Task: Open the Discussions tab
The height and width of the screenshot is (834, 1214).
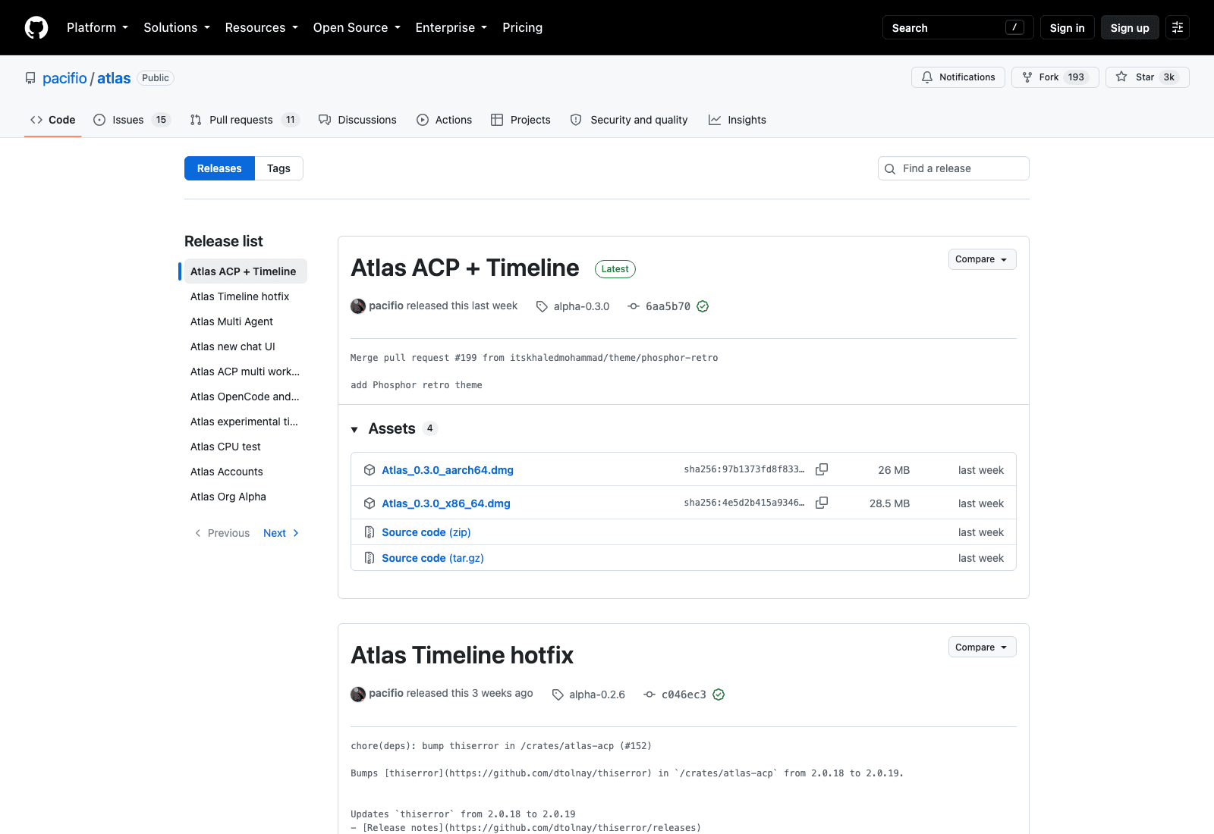Action: pos(357,120)
